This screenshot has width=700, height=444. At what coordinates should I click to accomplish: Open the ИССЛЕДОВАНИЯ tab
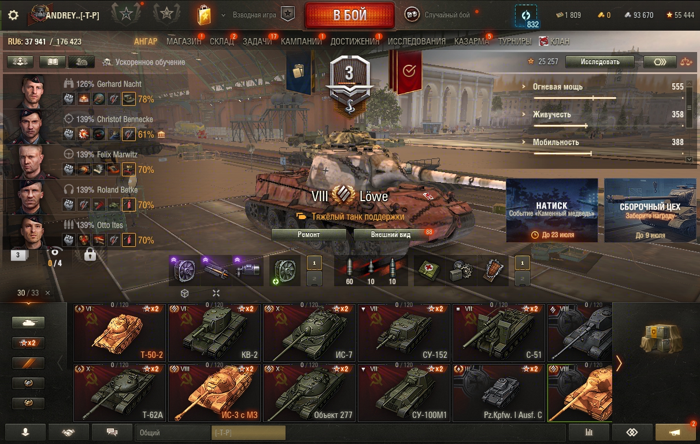click(417, 41)
